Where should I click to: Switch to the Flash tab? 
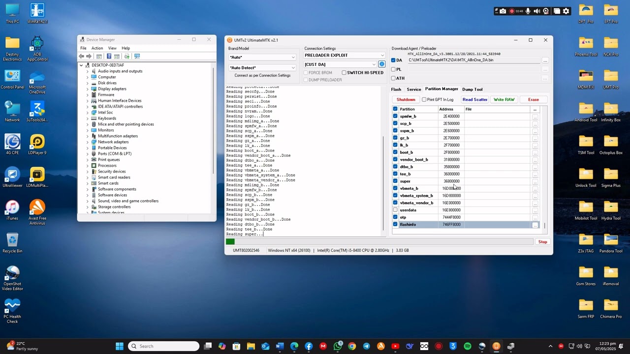pos(396,89)
